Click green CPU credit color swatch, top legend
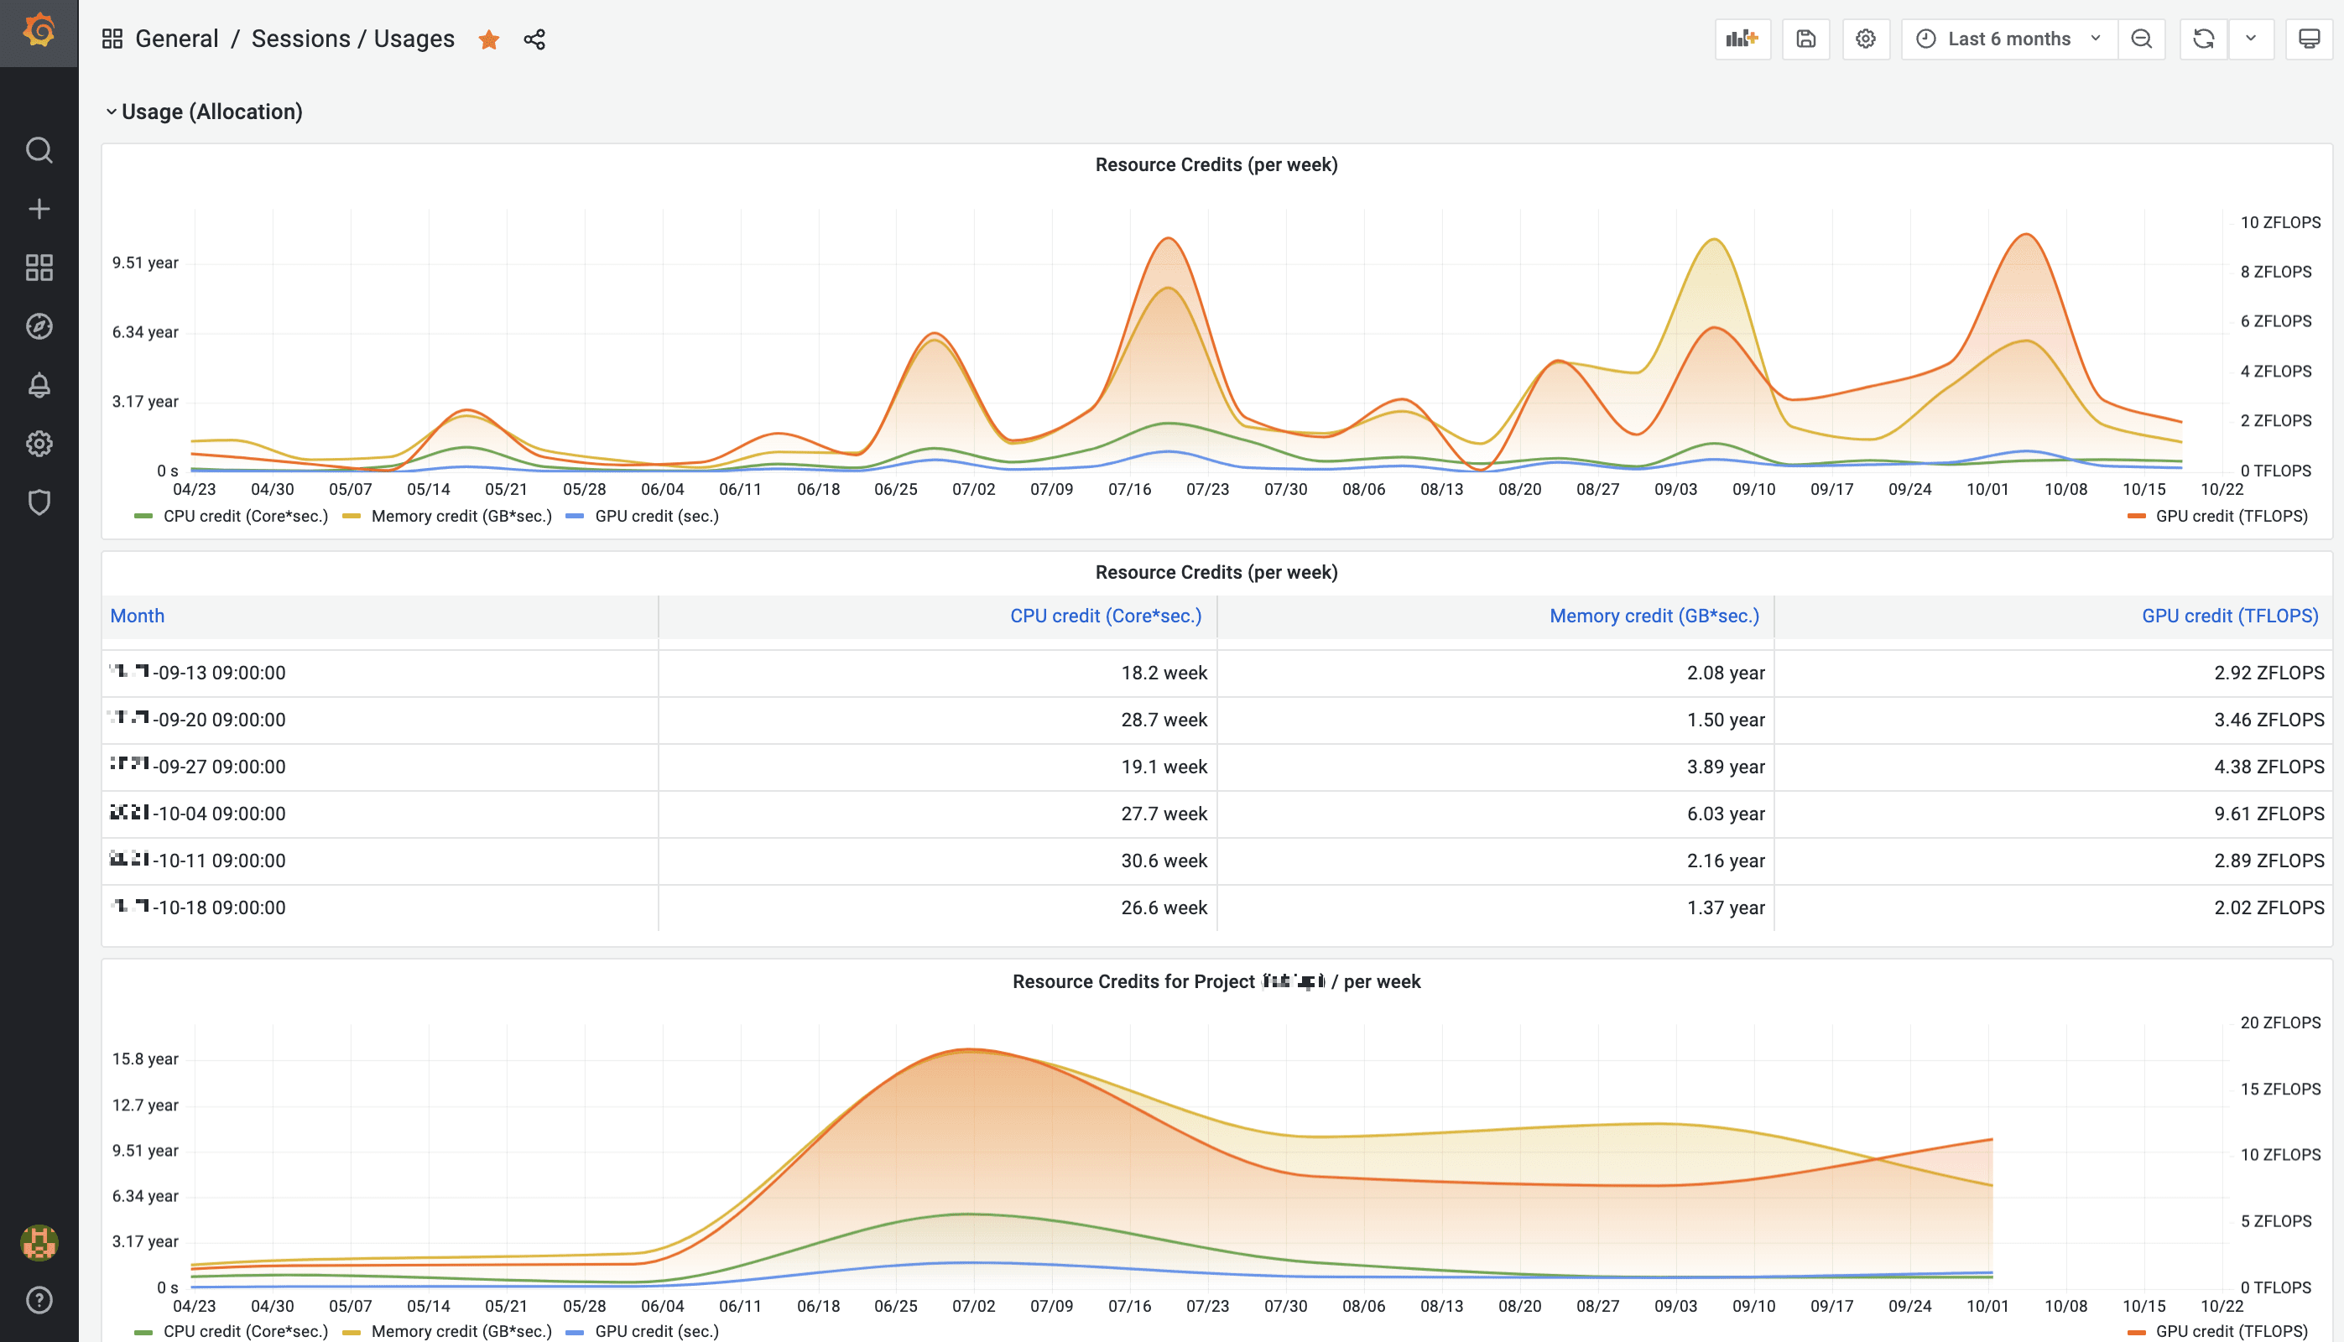Image resolution: width=2344 pixels, height=1342 pixels. click(143, 516)
